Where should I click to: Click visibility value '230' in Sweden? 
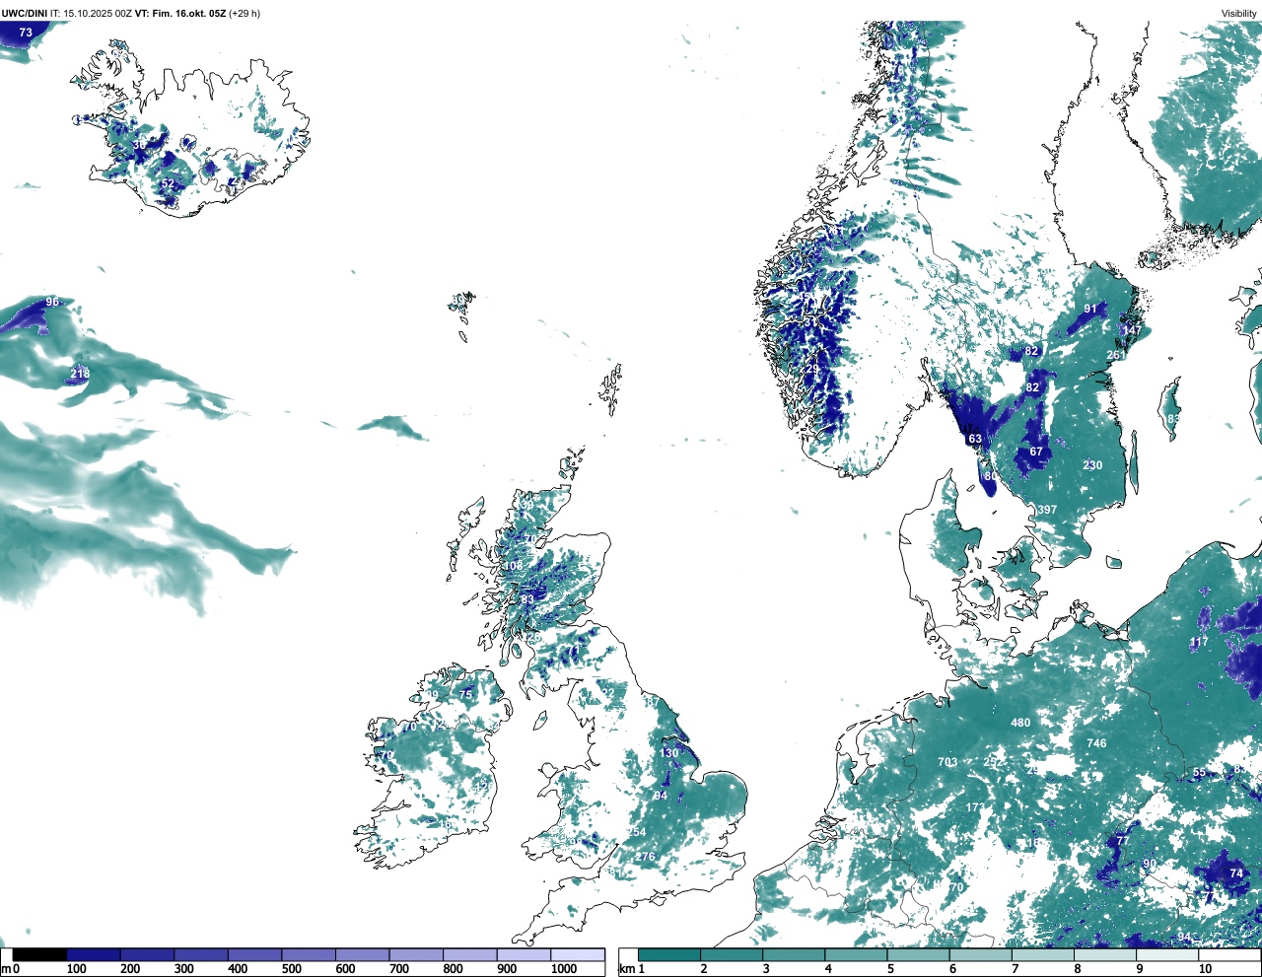pos(1092,465)
